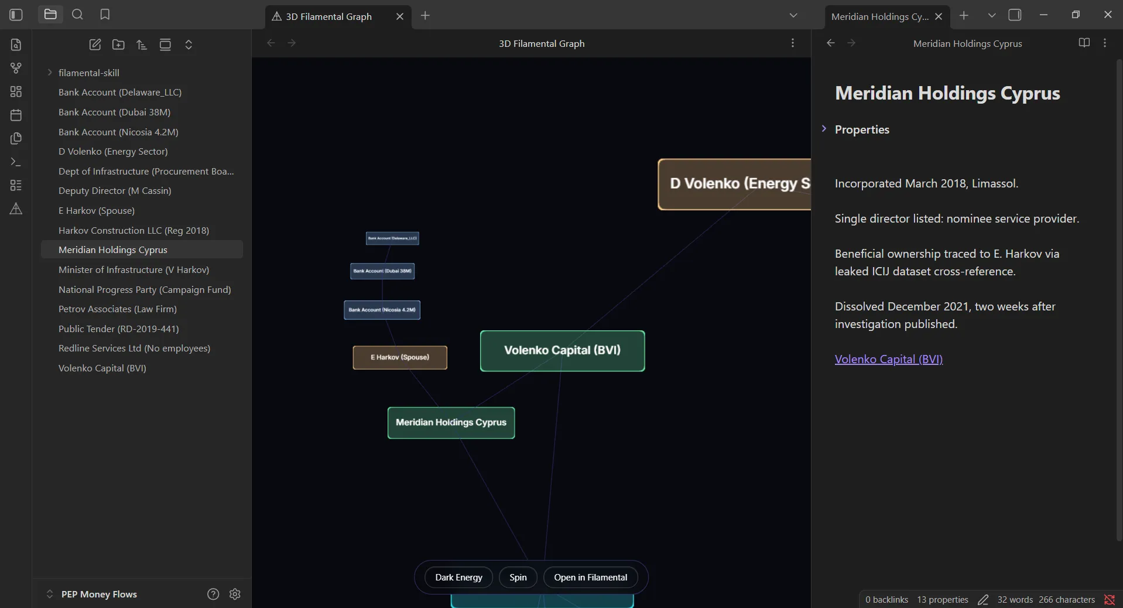This screenshot has width=1123, height=608.
Task: Auto-reveal the current file
Action: pyautogui.click(x=165, y=45)
